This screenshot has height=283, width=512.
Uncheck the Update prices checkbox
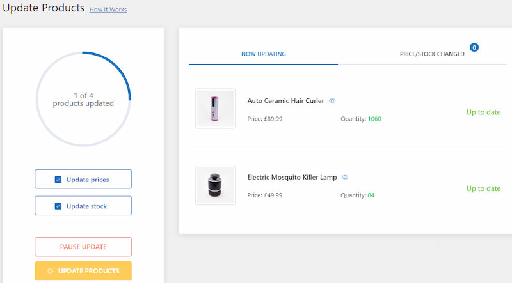(58, 180)
